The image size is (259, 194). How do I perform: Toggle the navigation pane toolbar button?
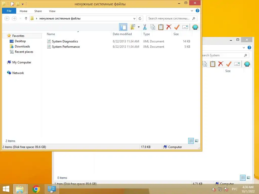(x=123, y=27)
